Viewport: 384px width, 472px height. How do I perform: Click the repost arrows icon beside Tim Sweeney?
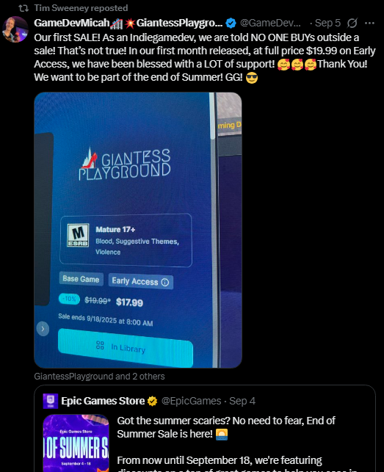tap(23, 8)
